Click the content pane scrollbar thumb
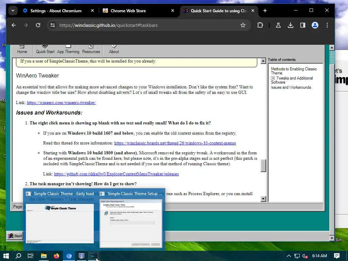348x261 pixels. pos(263,166)
